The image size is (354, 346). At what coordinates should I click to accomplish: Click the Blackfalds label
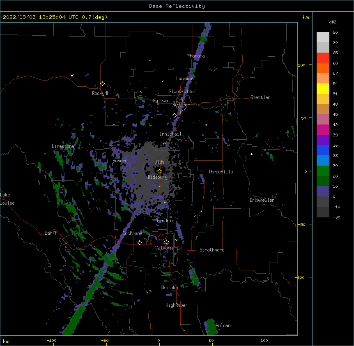click(181, 92)
